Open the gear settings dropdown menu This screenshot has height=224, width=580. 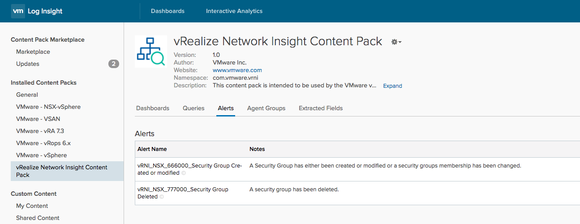point(396,42)
